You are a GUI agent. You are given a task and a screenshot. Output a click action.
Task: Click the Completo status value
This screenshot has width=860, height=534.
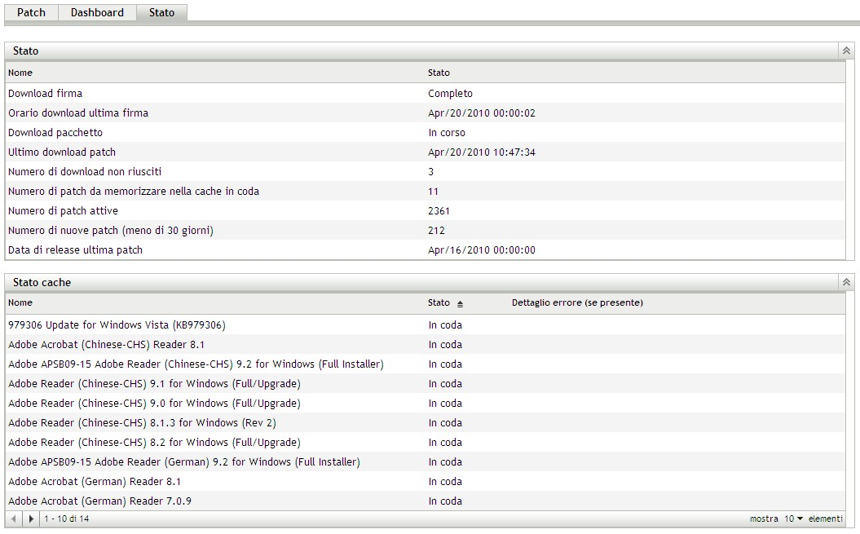pos(450,94)
